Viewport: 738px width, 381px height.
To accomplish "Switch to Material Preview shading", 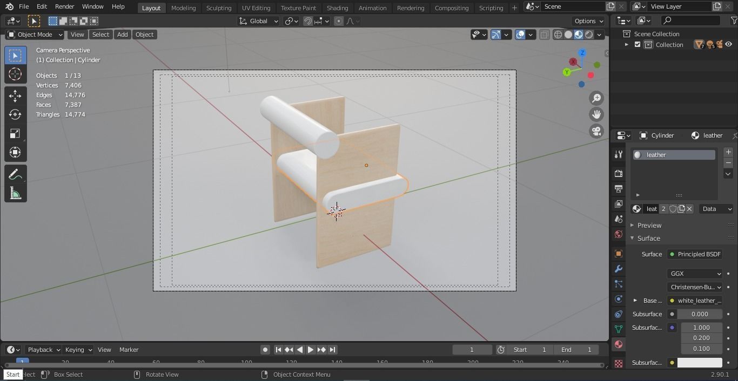I will tap(579, 35).
